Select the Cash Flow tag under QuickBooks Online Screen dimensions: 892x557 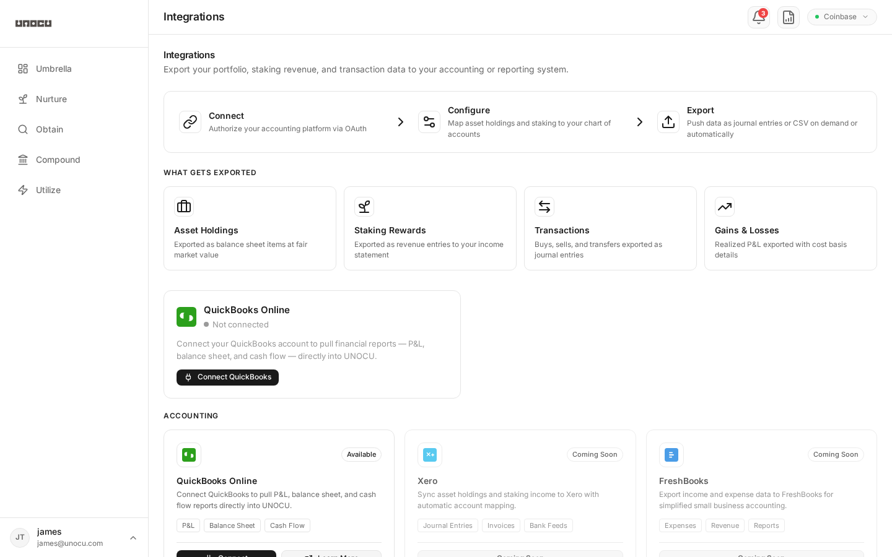287,525
